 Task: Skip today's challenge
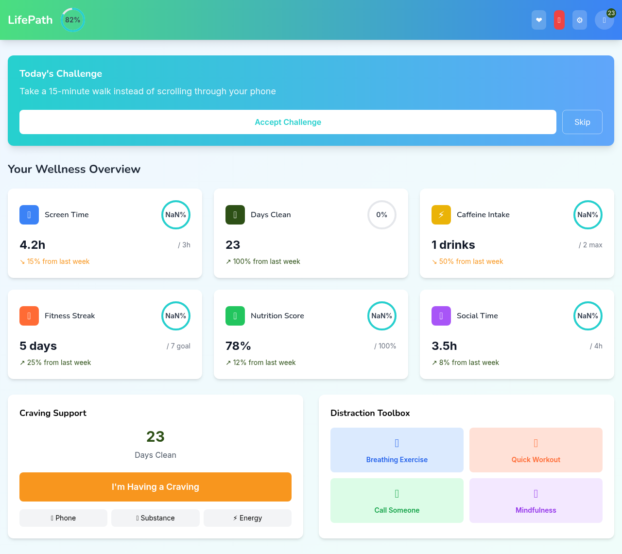[x=582, y=122]
